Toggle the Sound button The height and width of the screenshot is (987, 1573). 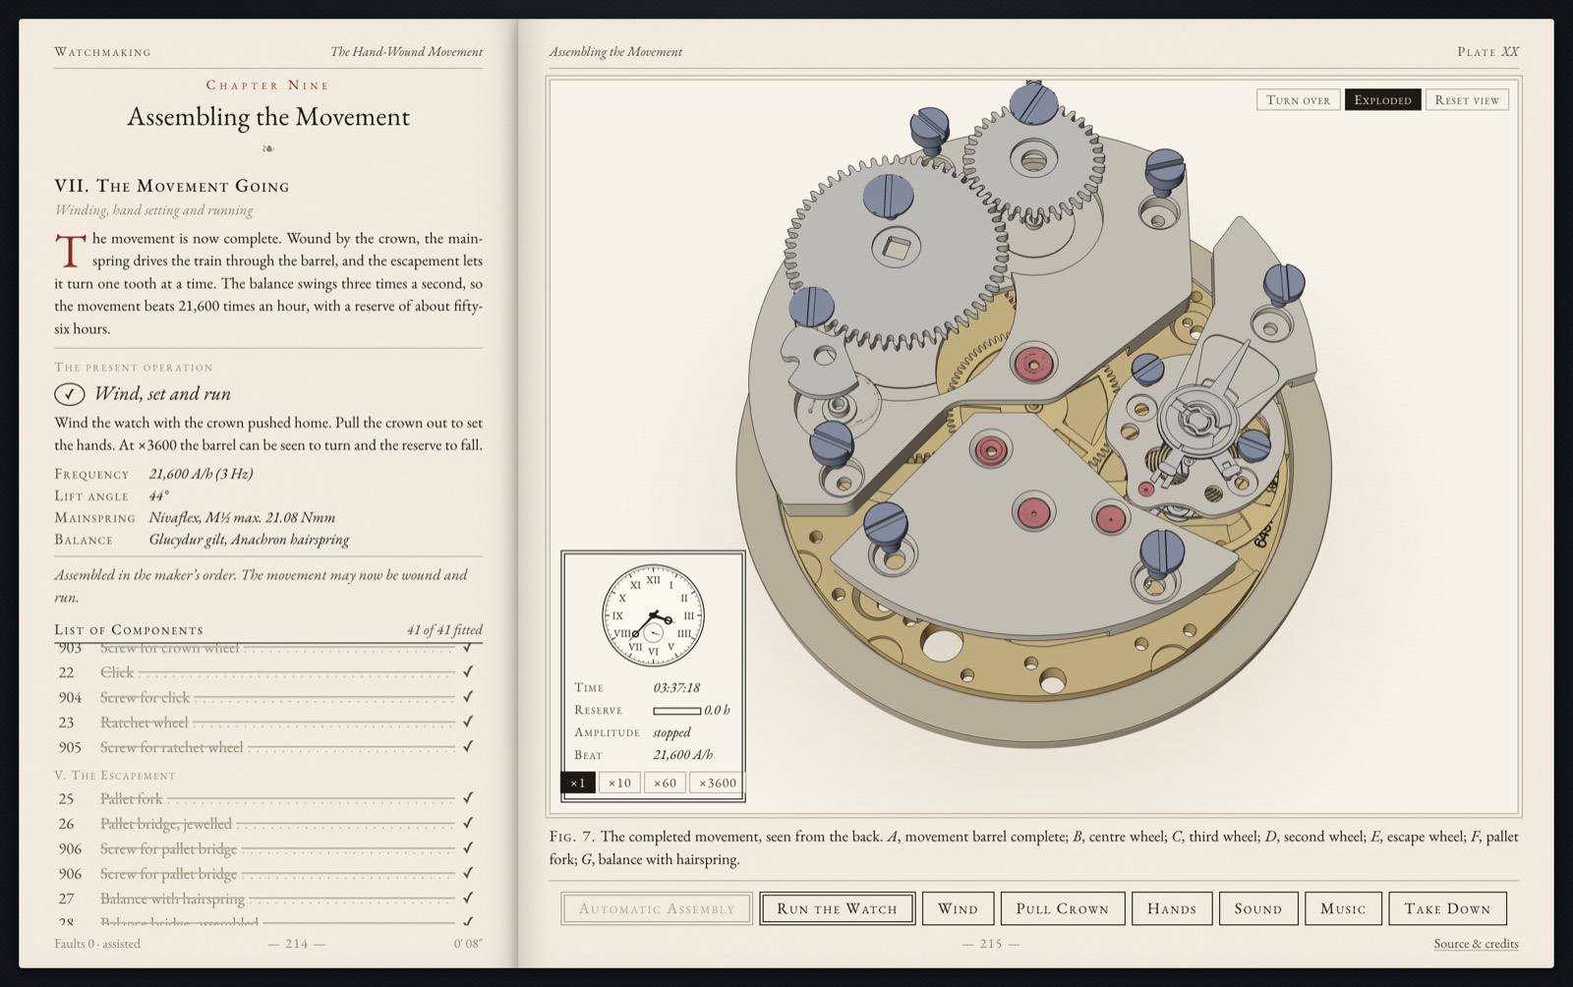1258,908
